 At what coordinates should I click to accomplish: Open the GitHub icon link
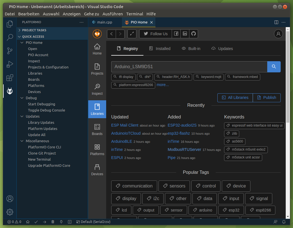194,34
